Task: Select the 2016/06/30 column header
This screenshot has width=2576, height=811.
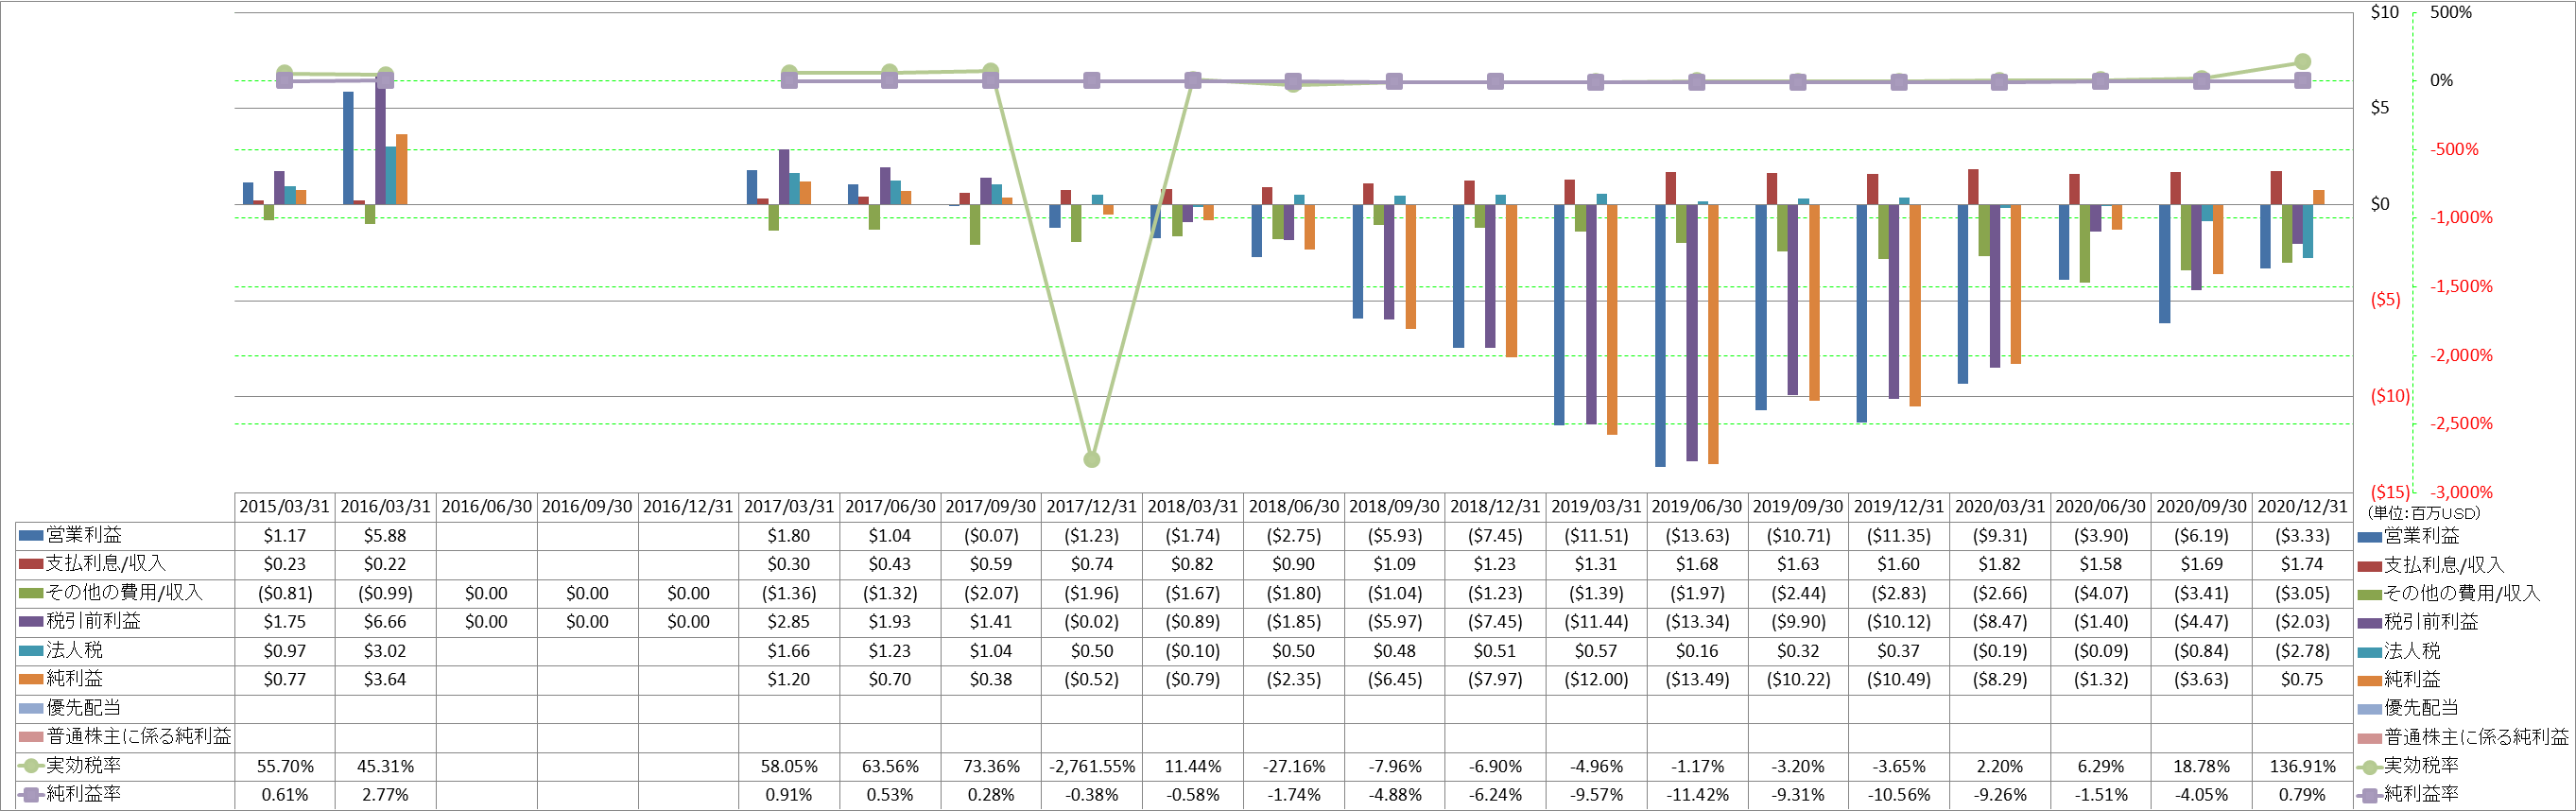Action: [x=487, y=507]
